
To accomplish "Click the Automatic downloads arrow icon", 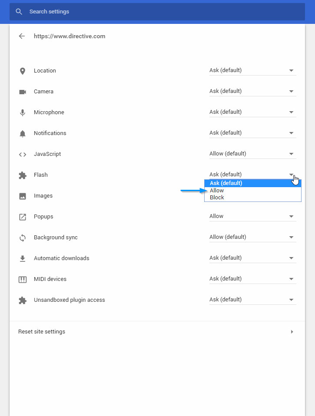I will [x=22, y=258].
